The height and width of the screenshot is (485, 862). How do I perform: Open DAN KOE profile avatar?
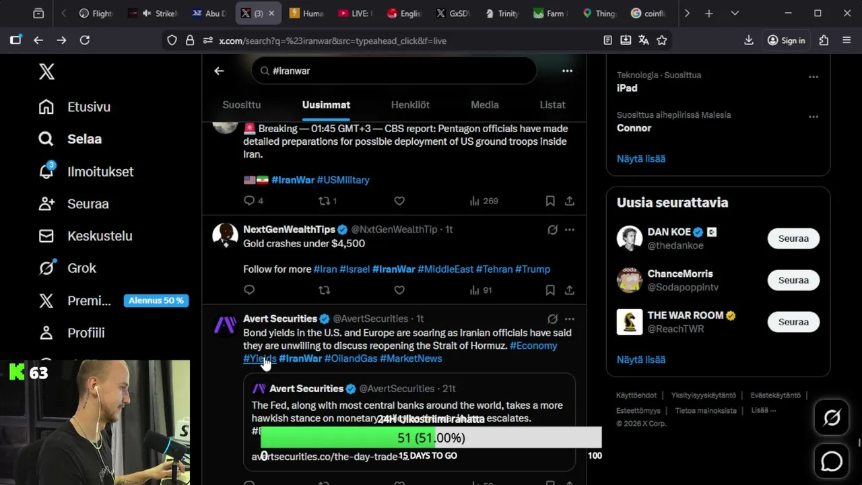point(630,238)
